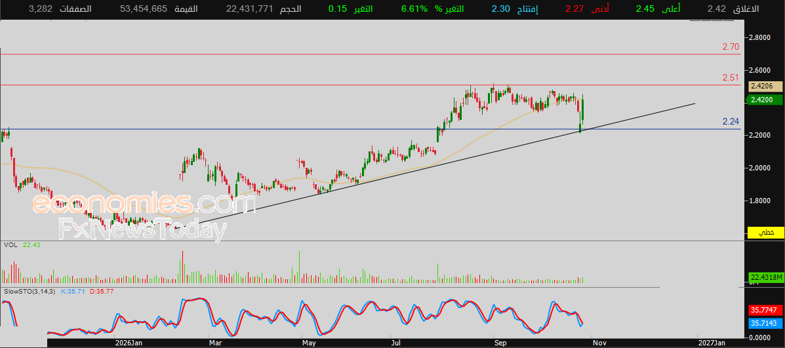Click the Nov date on time axis

(x=599, y=343)
